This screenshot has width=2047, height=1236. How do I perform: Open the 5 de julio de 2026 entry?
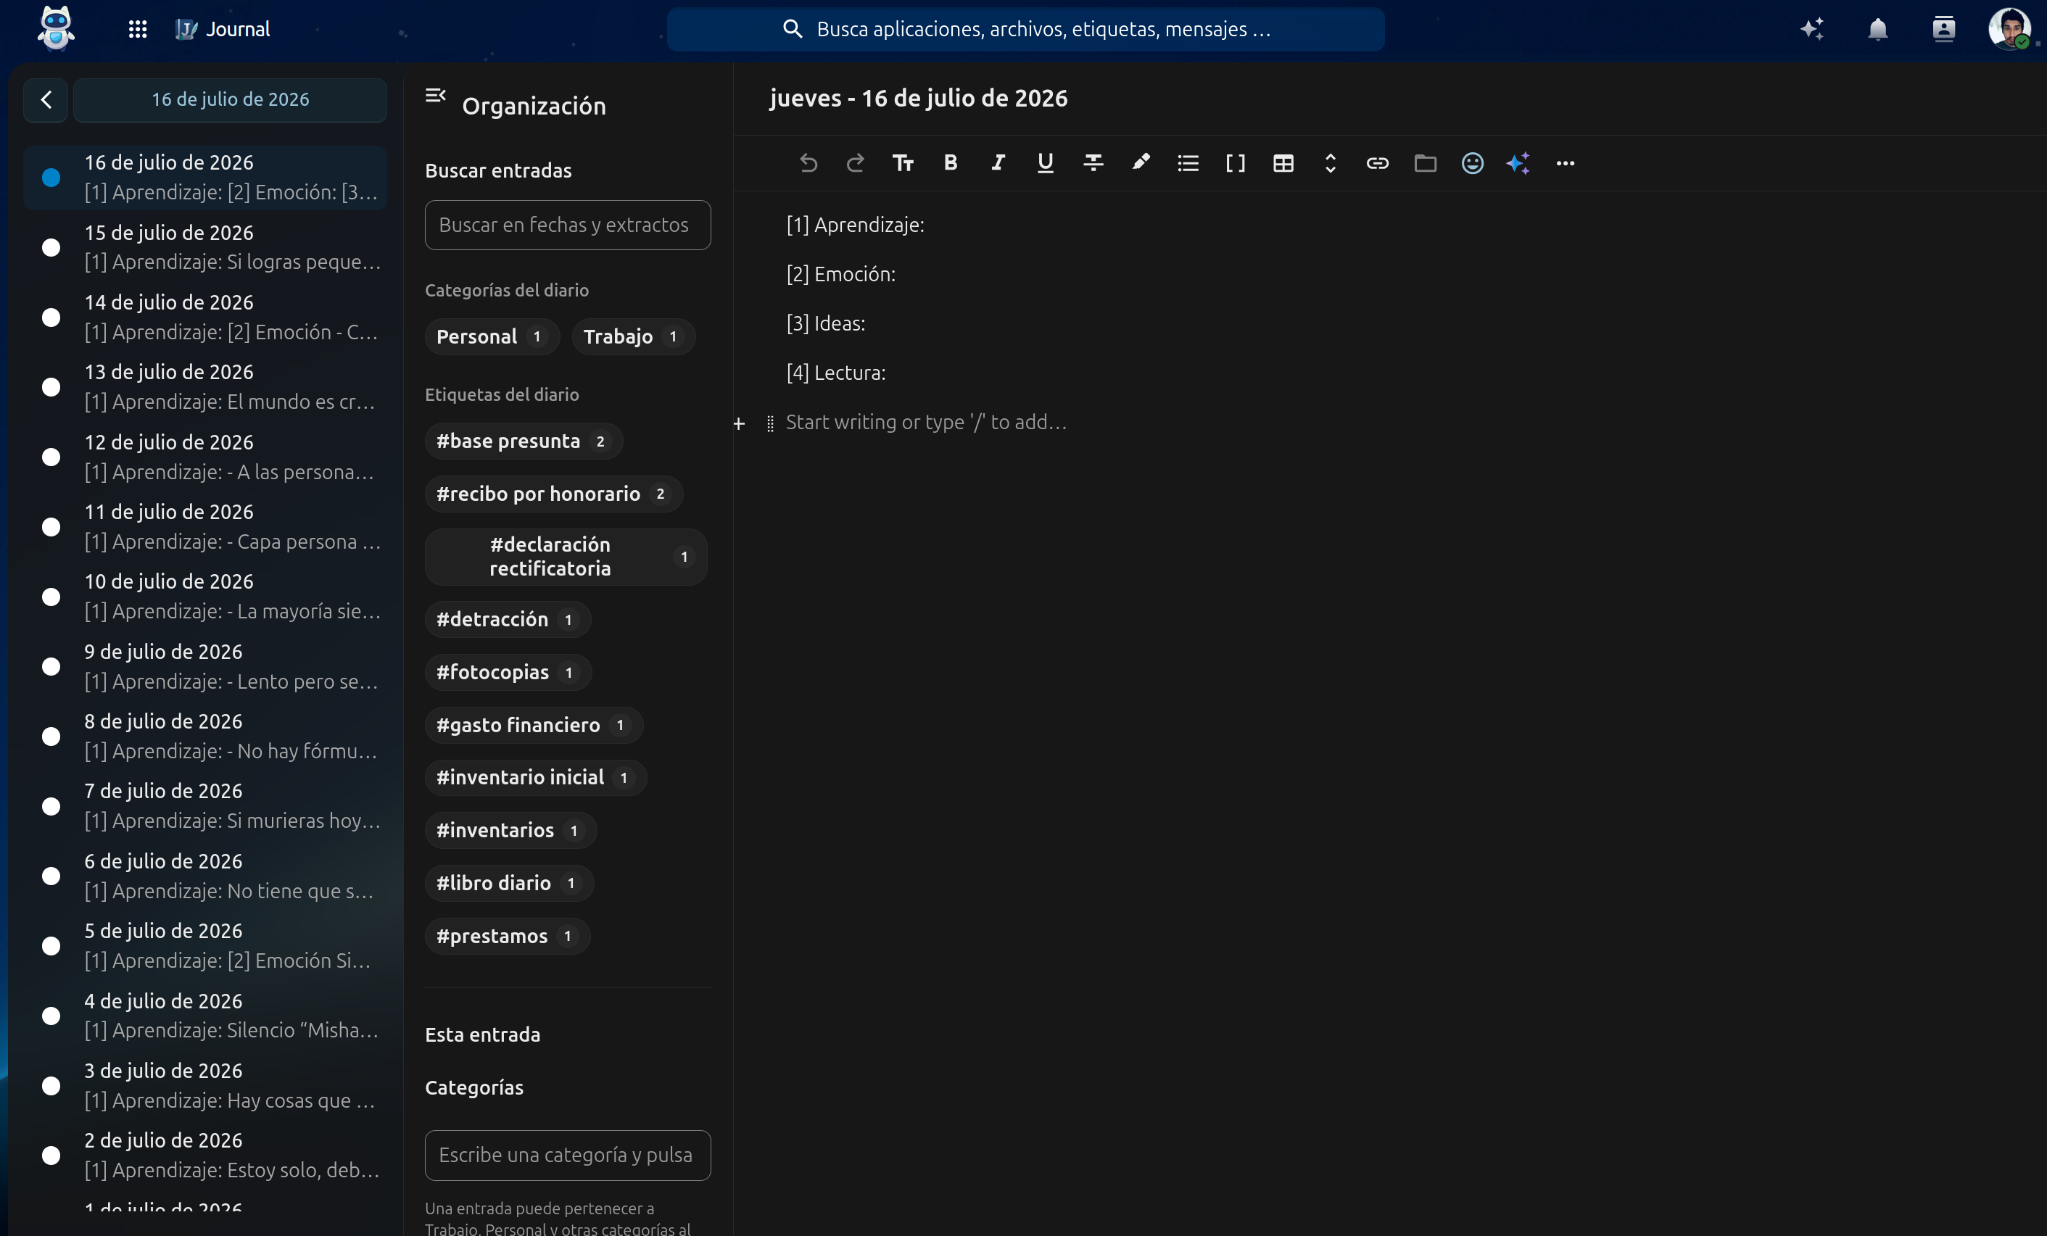point(205,945)
